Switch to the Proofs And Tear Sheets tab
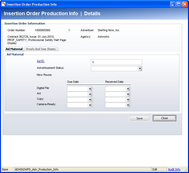Viewport: 189px width, 173px height. pyautogui.click(x=41, y=49)
